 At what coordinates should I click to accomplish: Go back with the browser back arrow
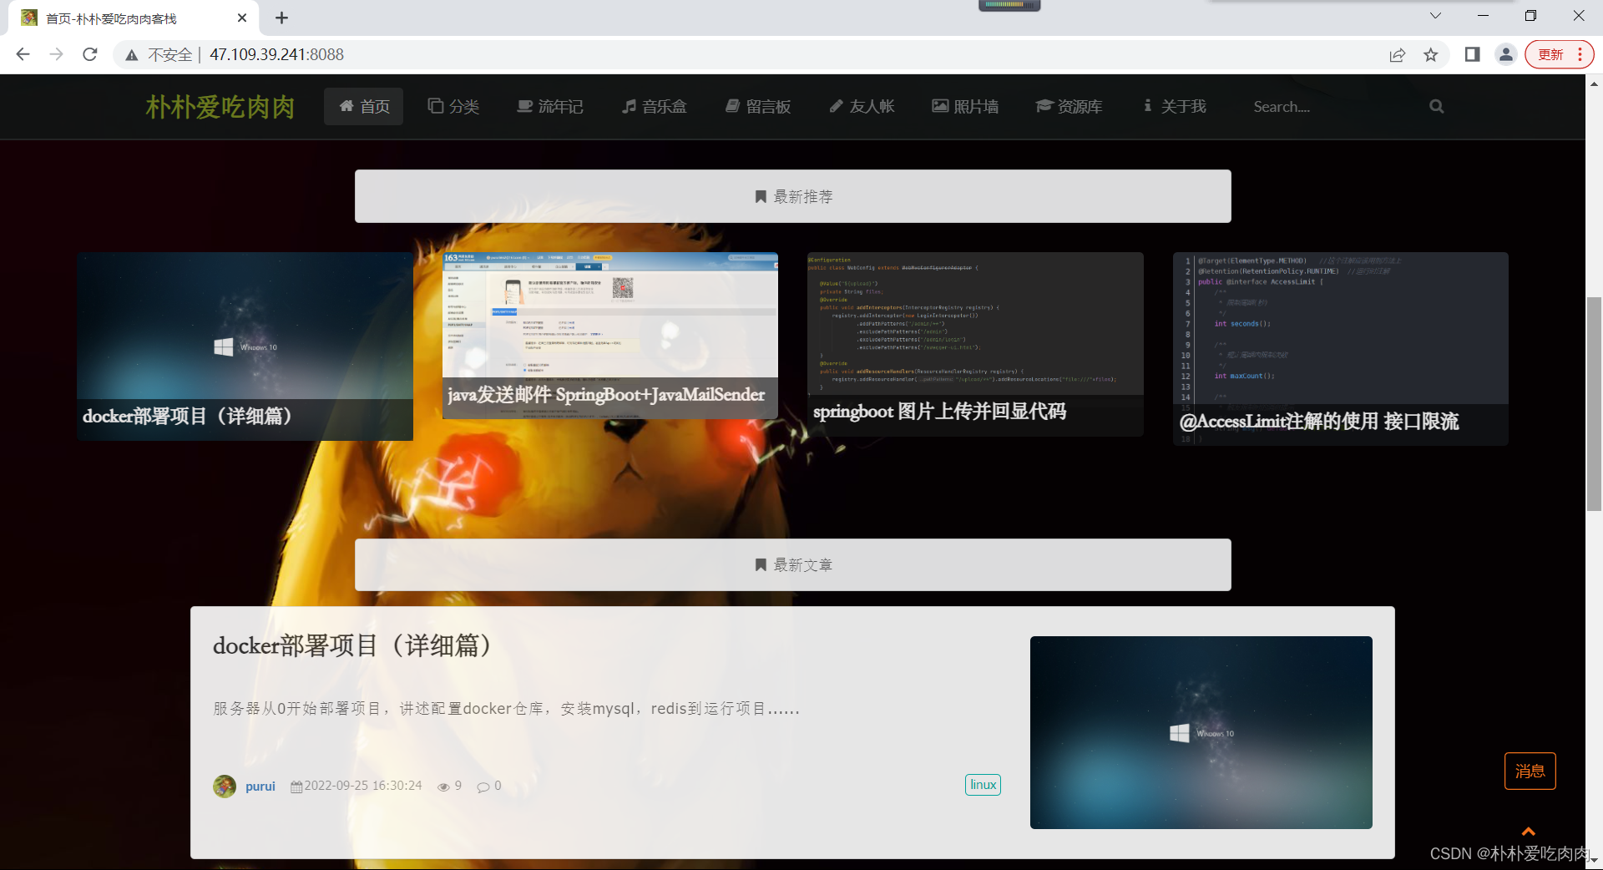point(23,54)
